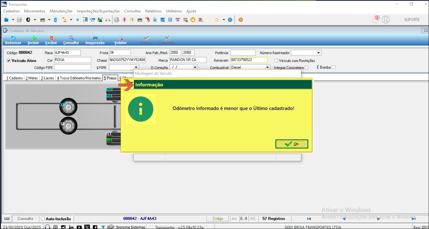Enable the Veículo com Restrições checkbox
Viewport: 429px width, 229px height.
coord(276,61)
